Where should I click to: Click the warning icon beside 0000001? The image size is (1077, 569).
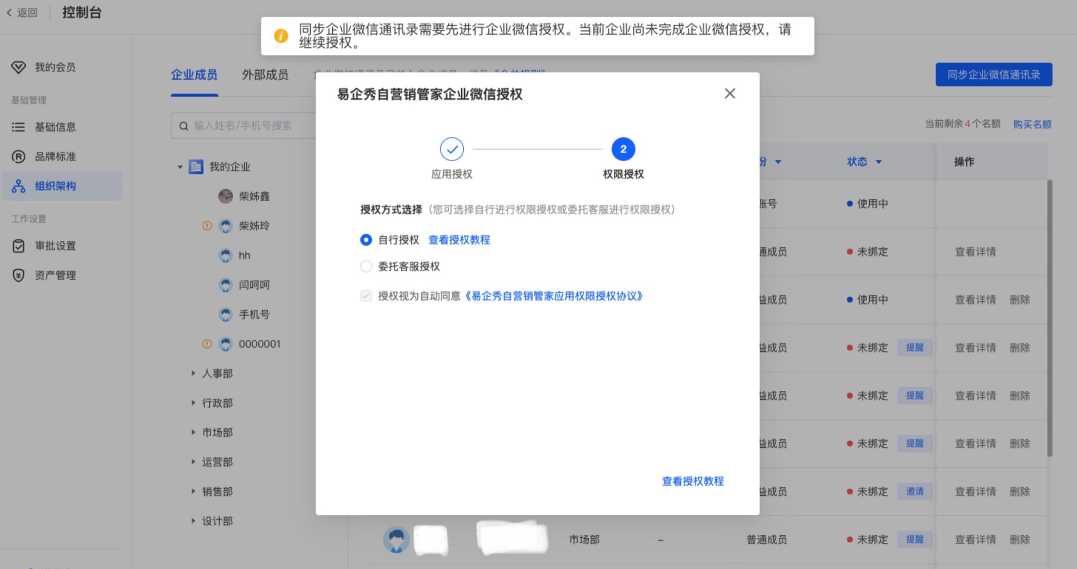click(207, 344)
